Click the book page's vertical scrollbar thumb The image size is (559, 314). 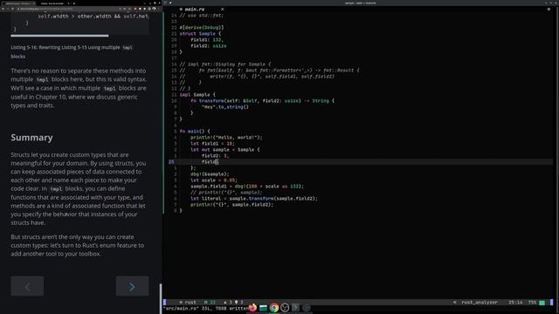(x=161, y=298)
